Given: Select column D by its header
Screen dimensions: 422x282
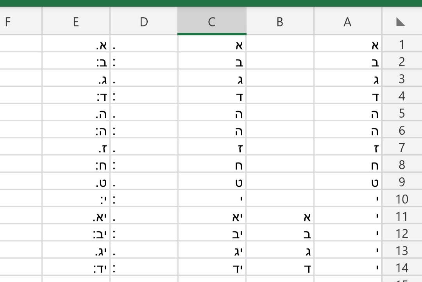Looking at the screenshot, I should coord(144,22).
